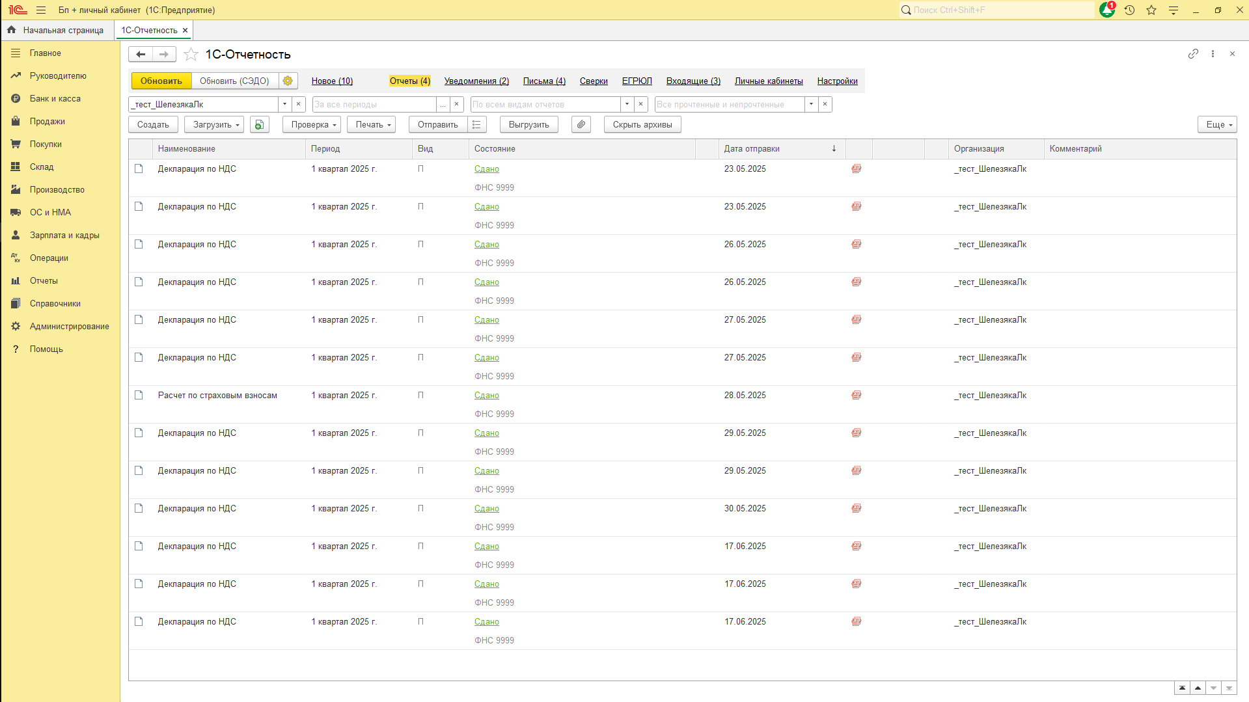Open Руководителю section in sidebar
The height and width of the screenshot is (702, 1249).
[60, 75]
